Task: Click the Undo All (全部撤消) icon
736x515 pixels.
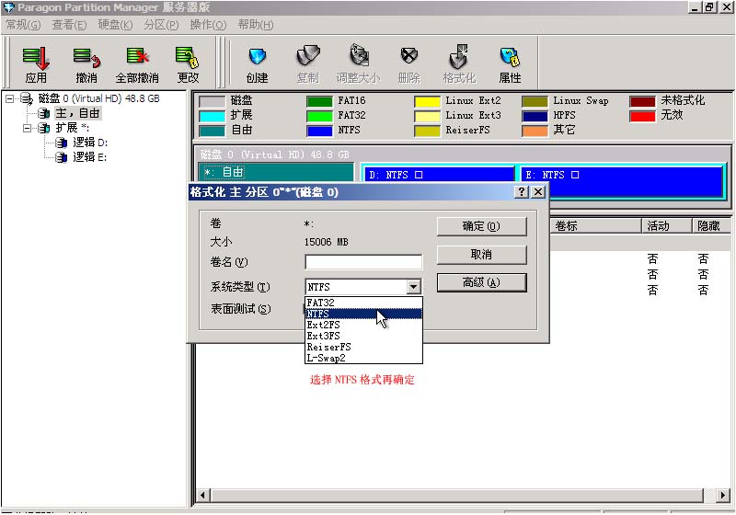Action: pyautogui.click(x=137, y=64)
